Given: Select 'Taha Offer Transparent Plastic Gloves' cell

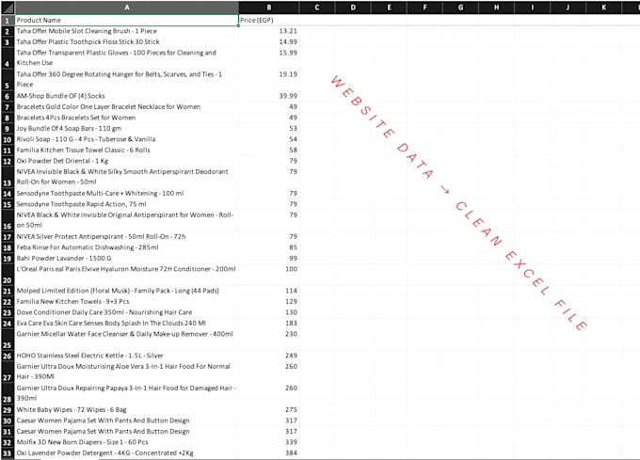Looking at the screenshot, I should (126, 58).
